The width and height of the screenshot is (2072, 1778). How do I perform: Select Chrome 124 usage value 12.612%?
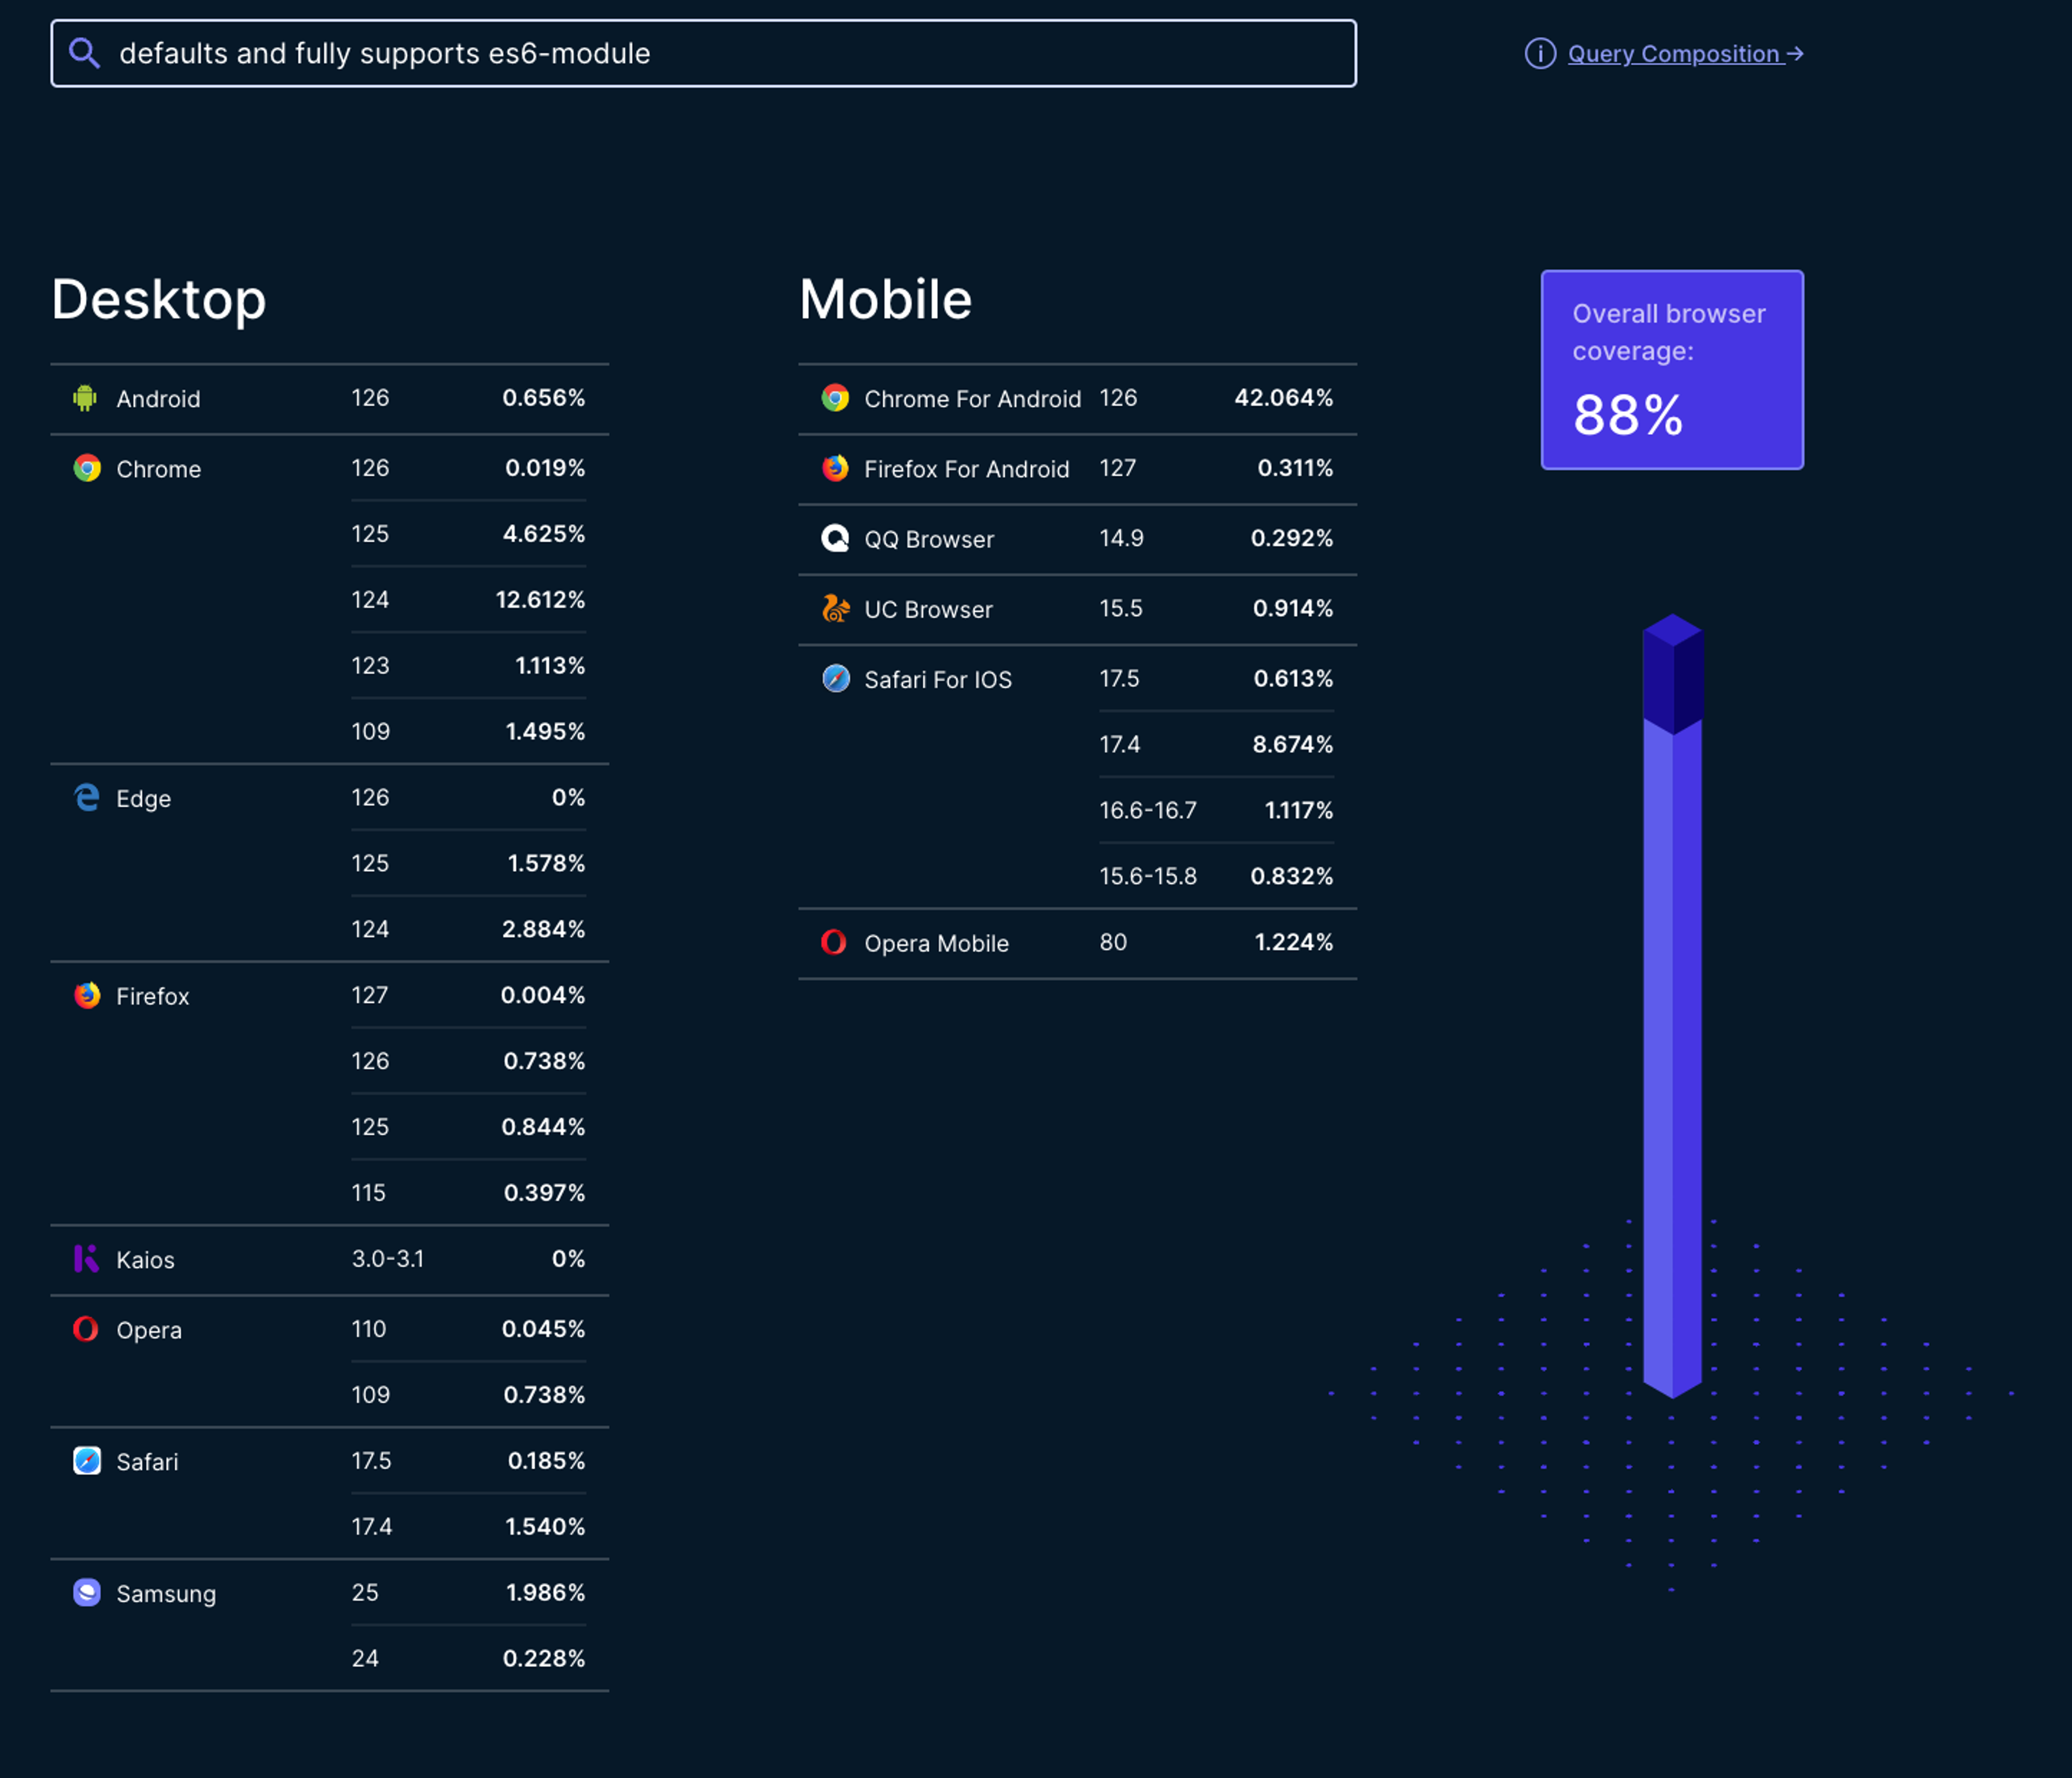point(540,599)
